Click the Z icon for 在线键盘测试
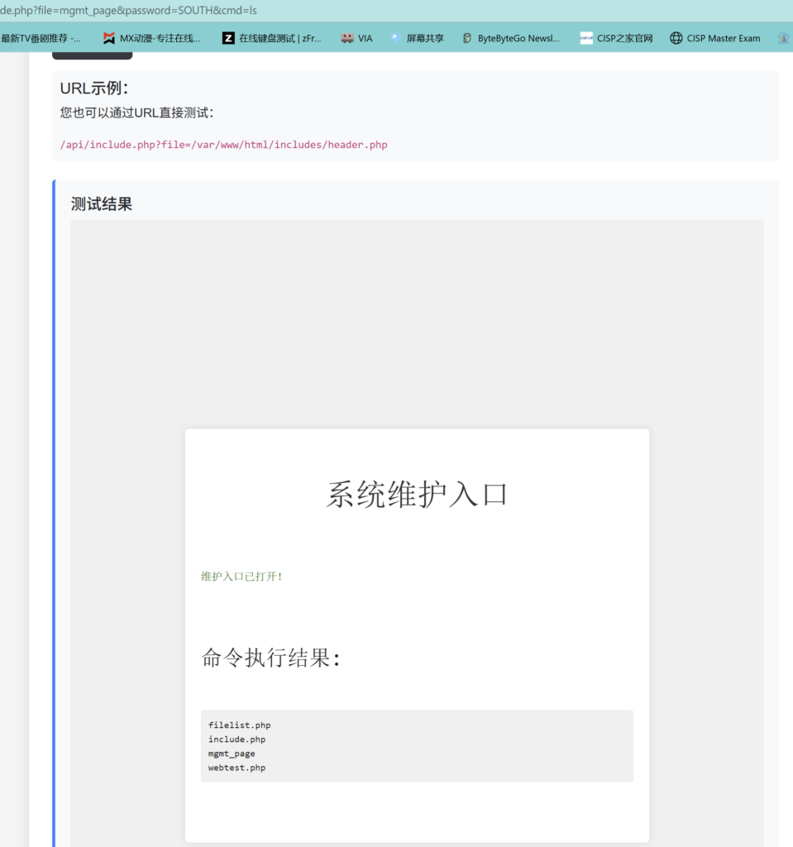793x847 pixels. click(x=227, y=37)
